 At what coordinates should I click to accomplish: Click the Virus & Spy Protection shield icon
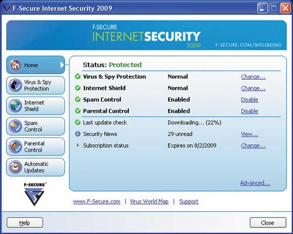15,85
